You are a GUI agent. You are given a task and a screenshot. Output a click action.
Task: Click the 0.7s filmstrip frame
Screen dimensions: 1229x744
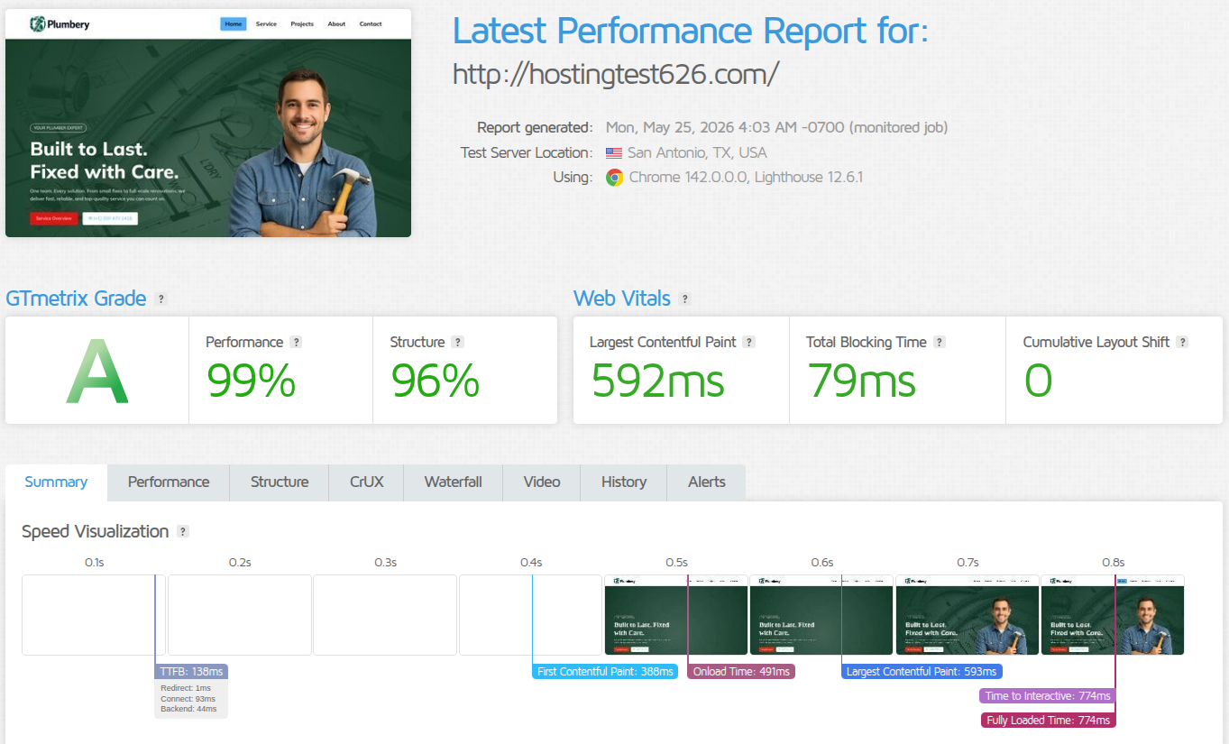coord(968,615)
